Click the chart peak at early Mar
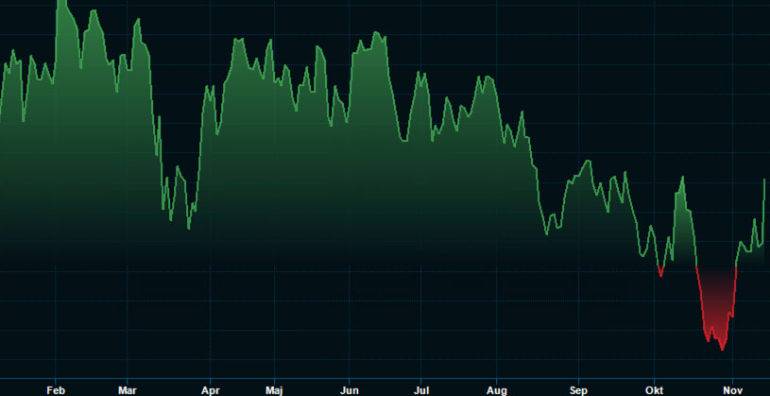This screenshot has width=770, height=396. 138,19
